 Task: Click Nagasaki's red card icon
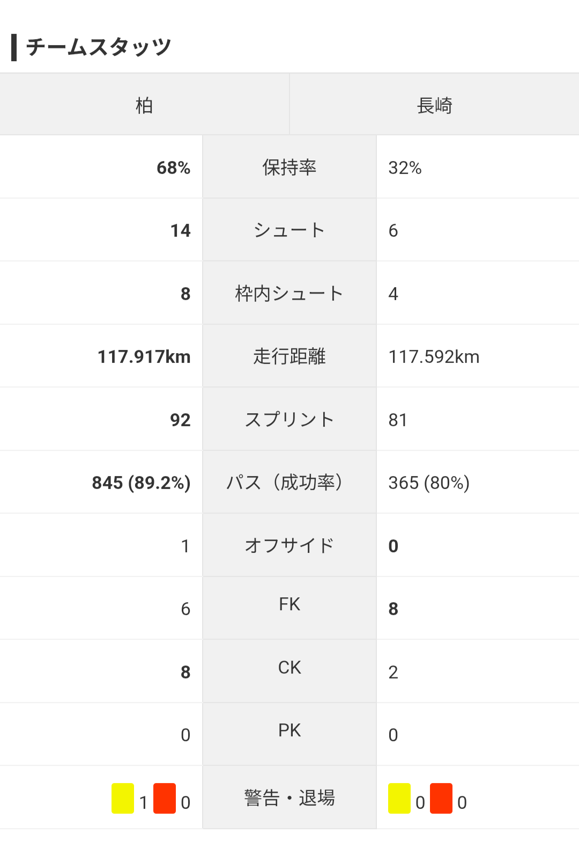(441, 798)
